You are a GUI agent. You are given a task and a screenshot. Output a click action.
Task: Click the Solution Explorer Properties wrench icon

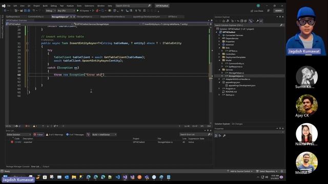(257, 21)
